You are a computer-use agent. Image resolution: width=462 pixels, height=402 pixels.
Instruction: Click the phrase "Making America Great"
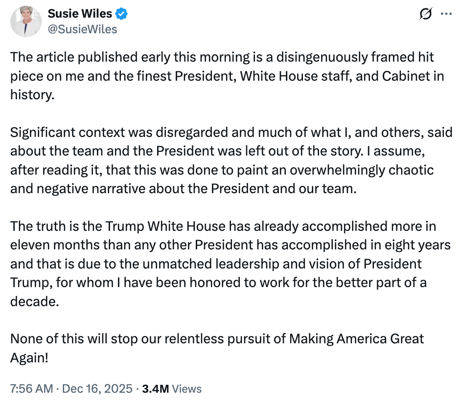pyautogui.click(x=356, y=339)
